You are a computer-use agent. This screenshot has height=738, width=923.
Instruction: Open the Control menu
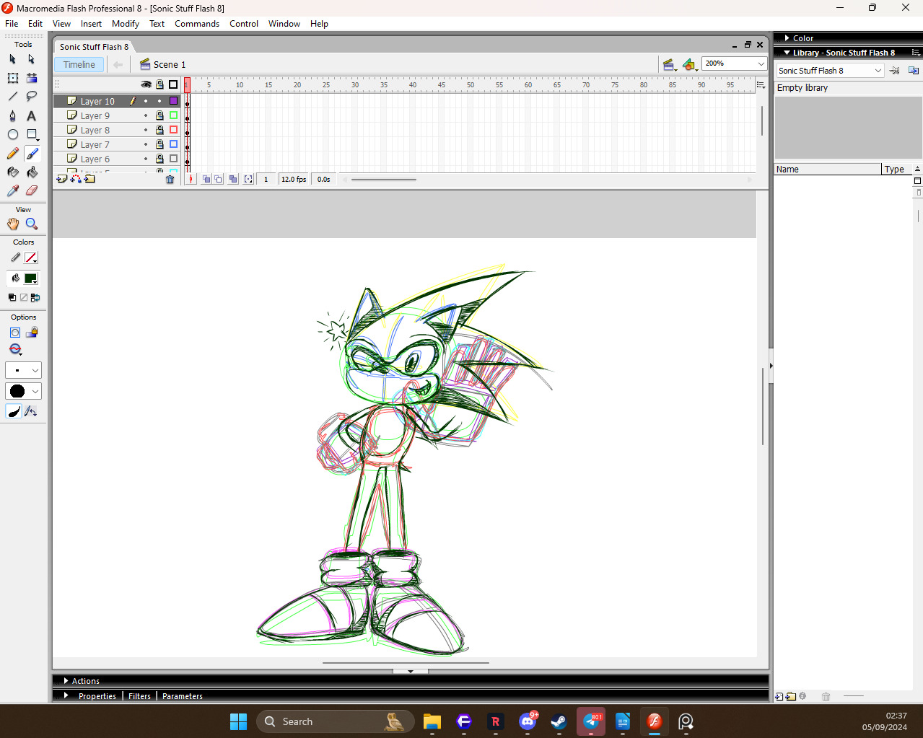243,24
